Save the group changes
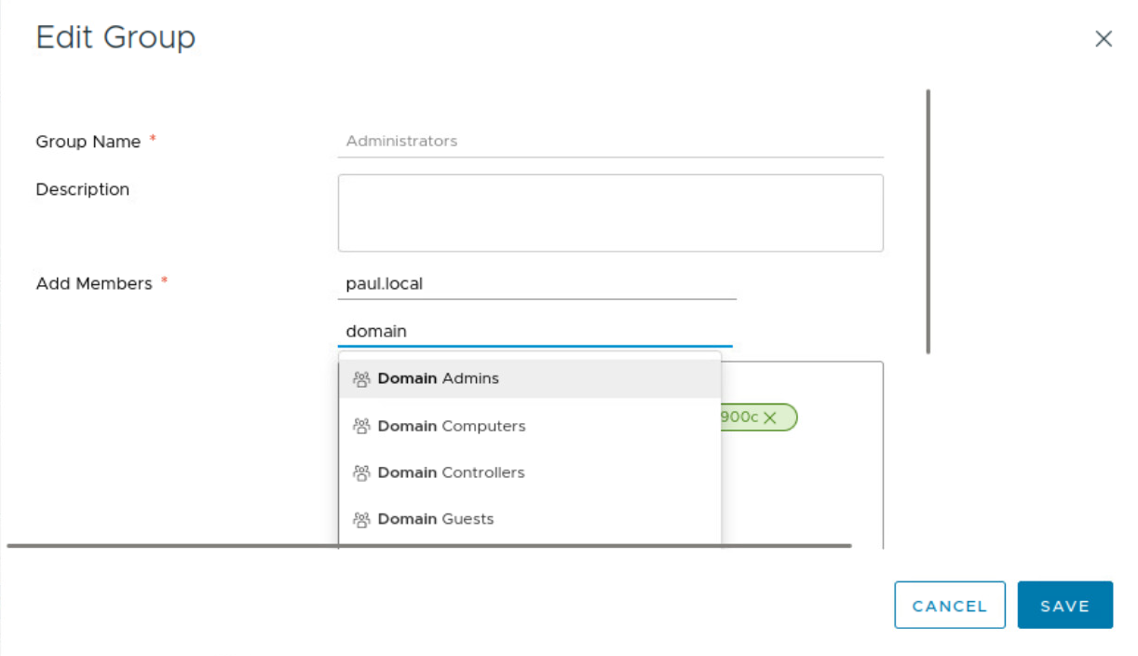This screenshot has width=1138, height=656. (1064, 606)
